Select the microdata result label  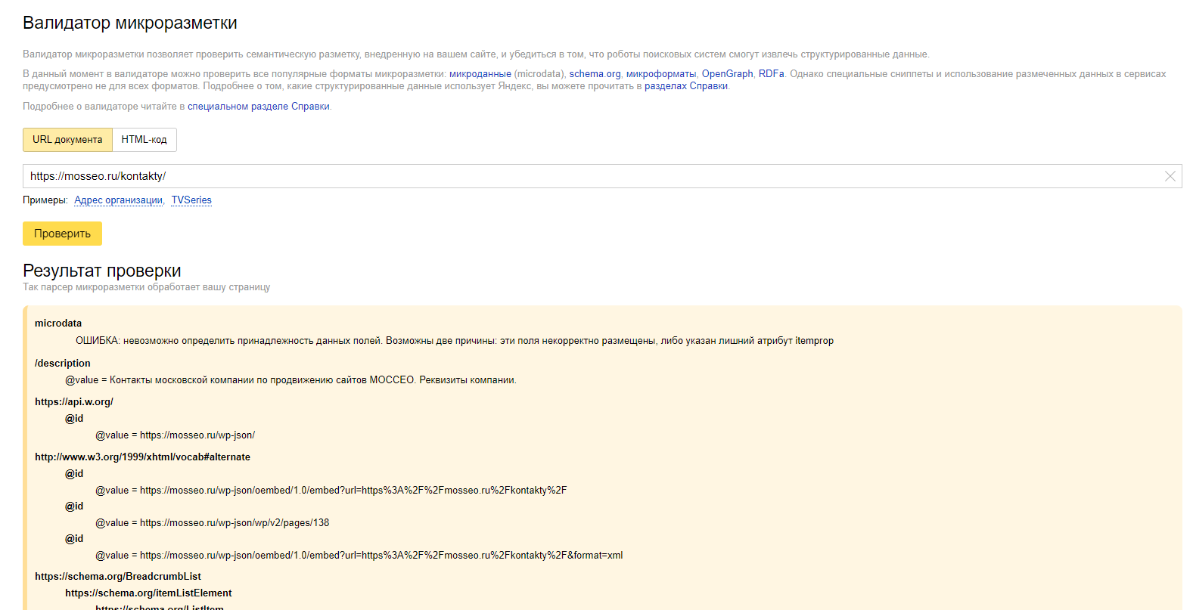point(58,324)
